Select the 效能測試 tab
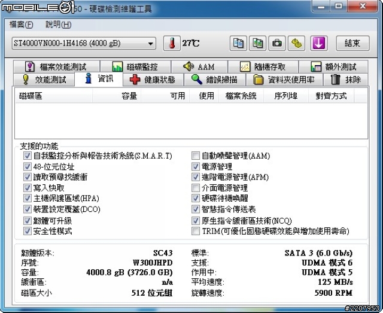Viewport: 383px width, 313px height. coord(44,80)
